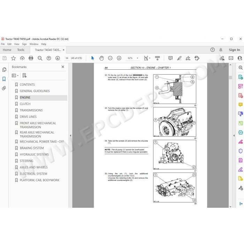This screenshot has height=244, width=244.
Task: Close the Tractor T4040 document tab
Action: click(x=63, y=50)
